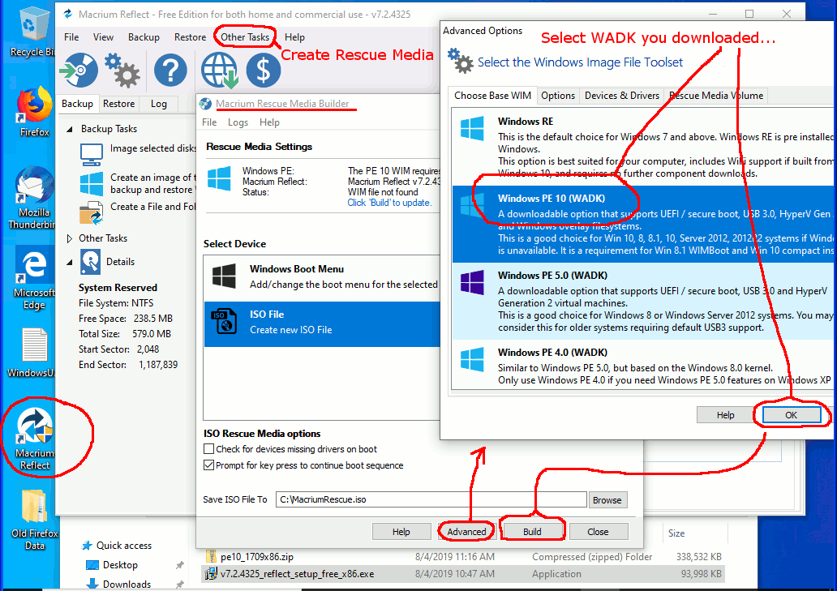Click the Image selected disks monitor icon
Viewport: 837px width, 591px height.
[x=92, y=154]
